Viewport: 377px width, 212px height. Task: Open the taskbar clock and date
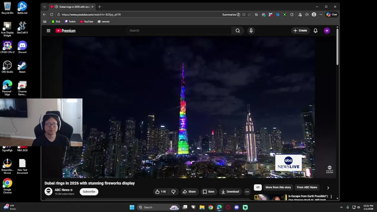[368, 207]
